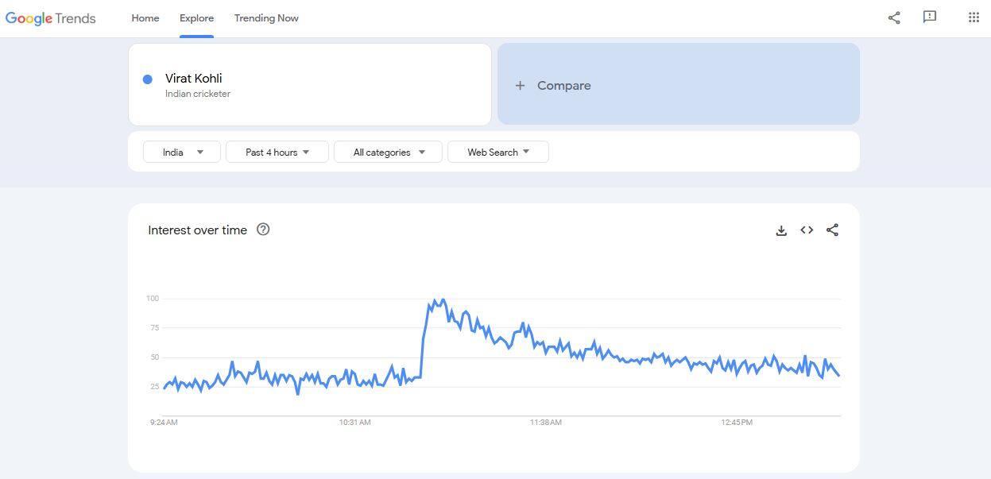
Task: Expand the Past 4 hours time filter
Action: pos(277,152)
